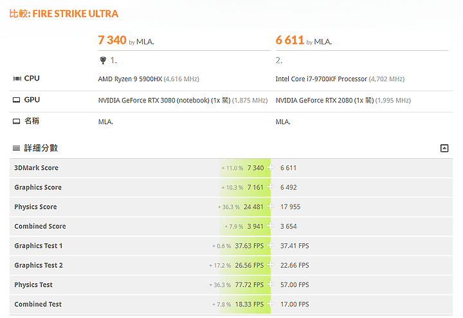
Task: Click the 18.33 FPS value
Action: (x=250, y=304)
